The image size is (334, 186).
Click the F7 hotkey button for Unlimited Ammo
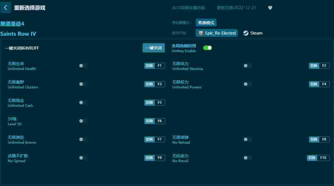[155, 139]
